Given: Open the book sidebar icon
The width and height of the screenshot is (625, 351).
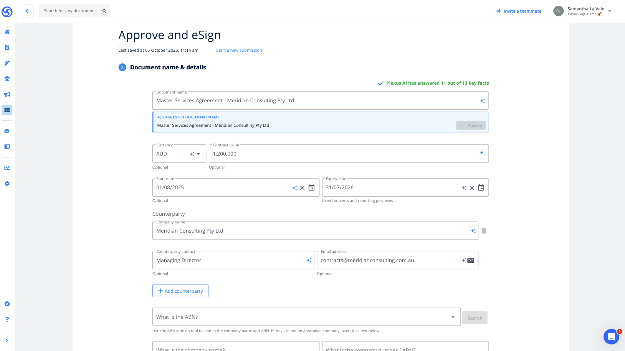Looking at the screenshot, I should coord(7,146).
